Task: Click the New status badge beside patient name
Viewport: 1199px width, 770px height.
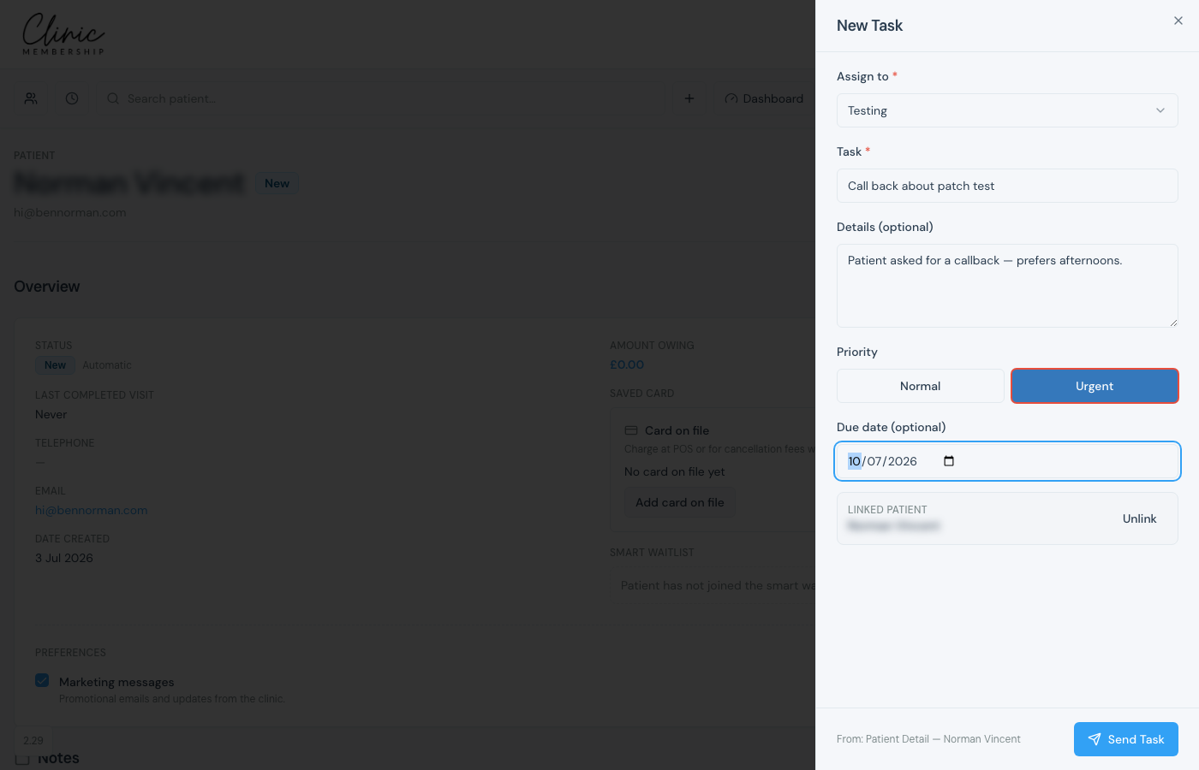Action: (x=277, y=183)
